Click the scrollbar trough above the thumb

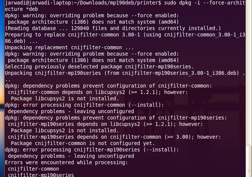248,75
